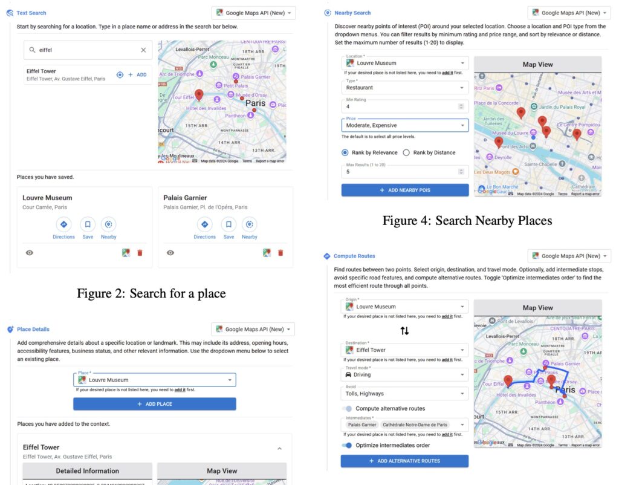619x485 pixels.
Task: Click Add Nearby POIs button
Action: pyautogui.click(x=405, y=190)
